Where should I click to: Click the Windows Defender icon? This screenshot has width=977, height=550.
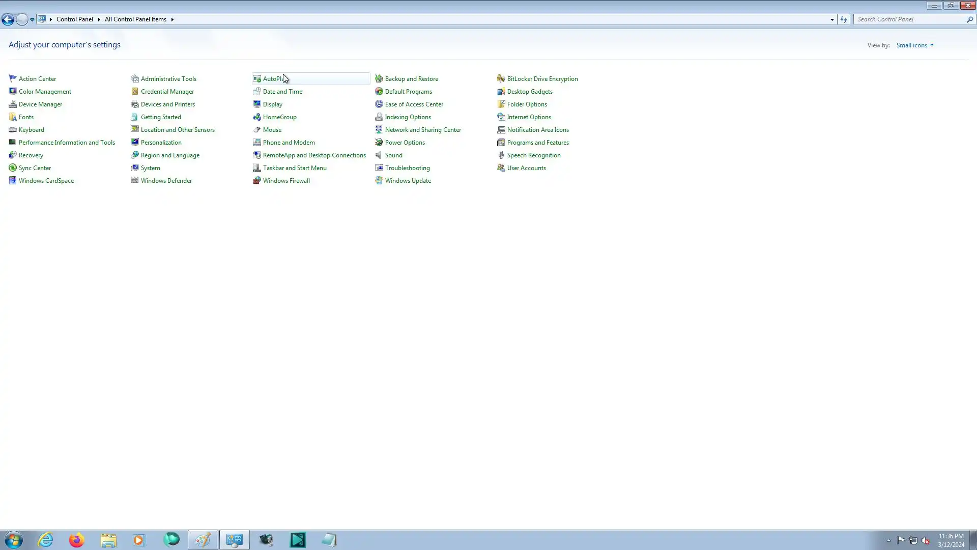(x=135, y=181)
